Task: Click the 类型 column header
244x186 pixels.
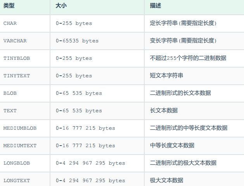Action: (9, 6)
